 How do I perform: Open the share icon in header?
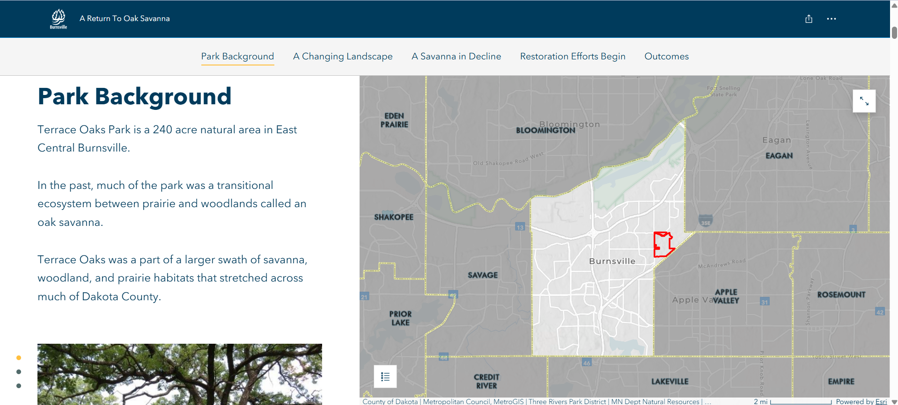coord(809,19)
